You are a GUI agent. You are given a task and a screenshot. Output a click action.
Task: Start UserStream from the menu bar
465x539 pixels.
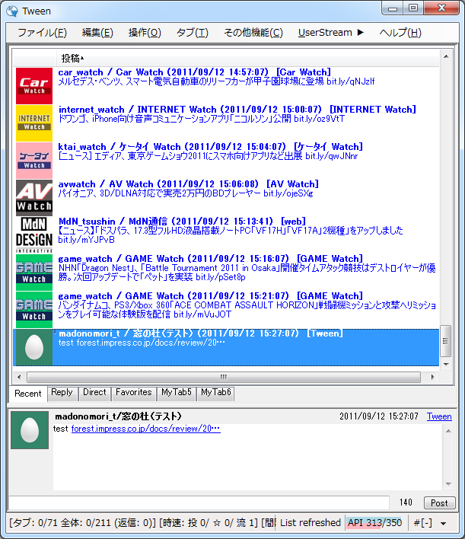[x=330, y=33]
